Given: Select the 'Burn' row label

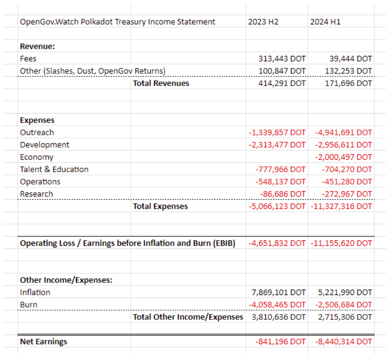Looking at the screenshot, I should coord(28,305).
